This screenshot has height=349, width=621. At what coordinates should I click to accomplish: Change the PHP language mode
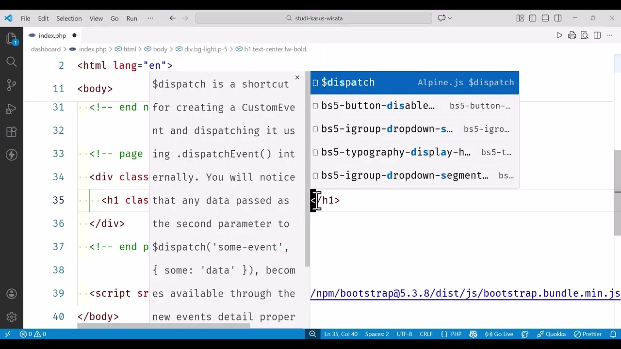(x=451, y=334)
